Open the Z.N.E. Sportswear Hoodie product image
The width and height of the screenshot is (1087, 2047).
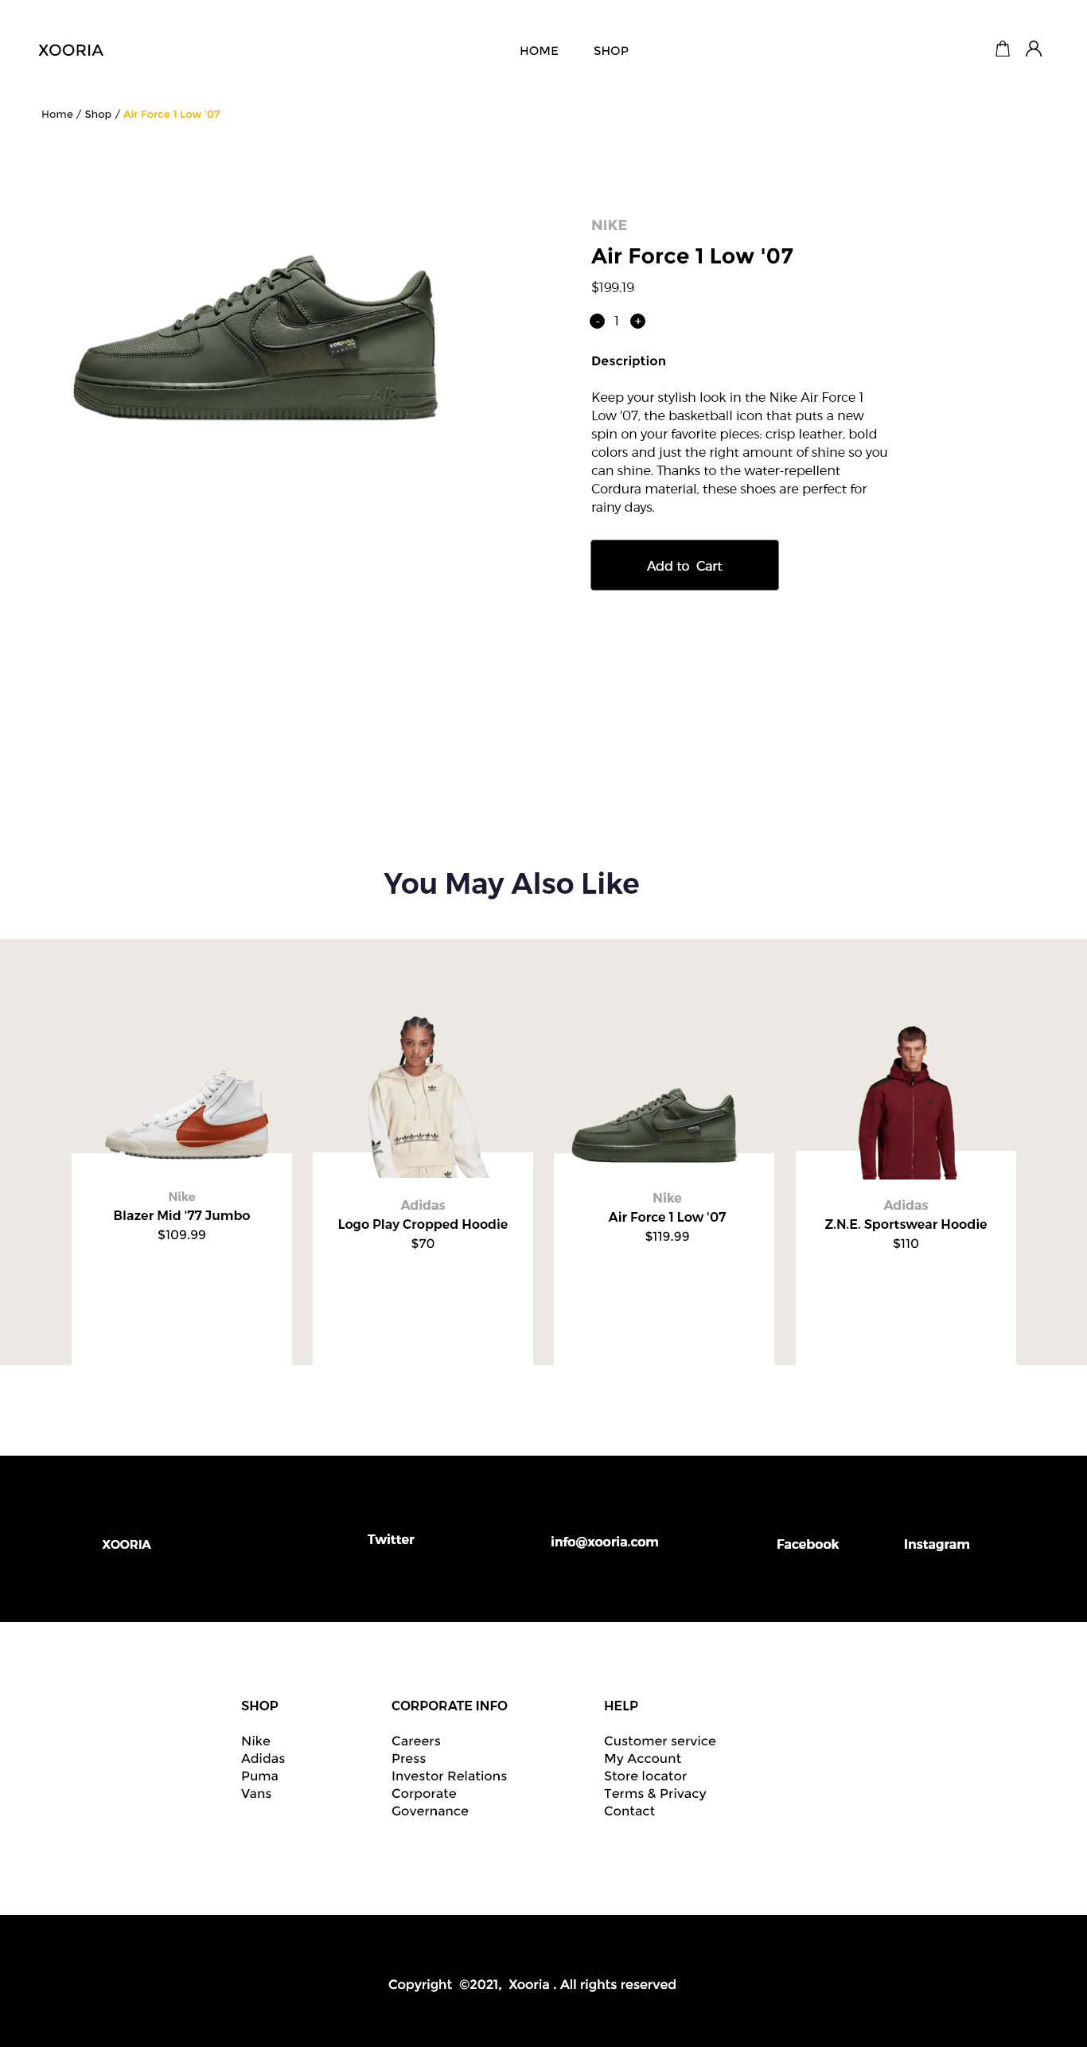coord(908,1102)
